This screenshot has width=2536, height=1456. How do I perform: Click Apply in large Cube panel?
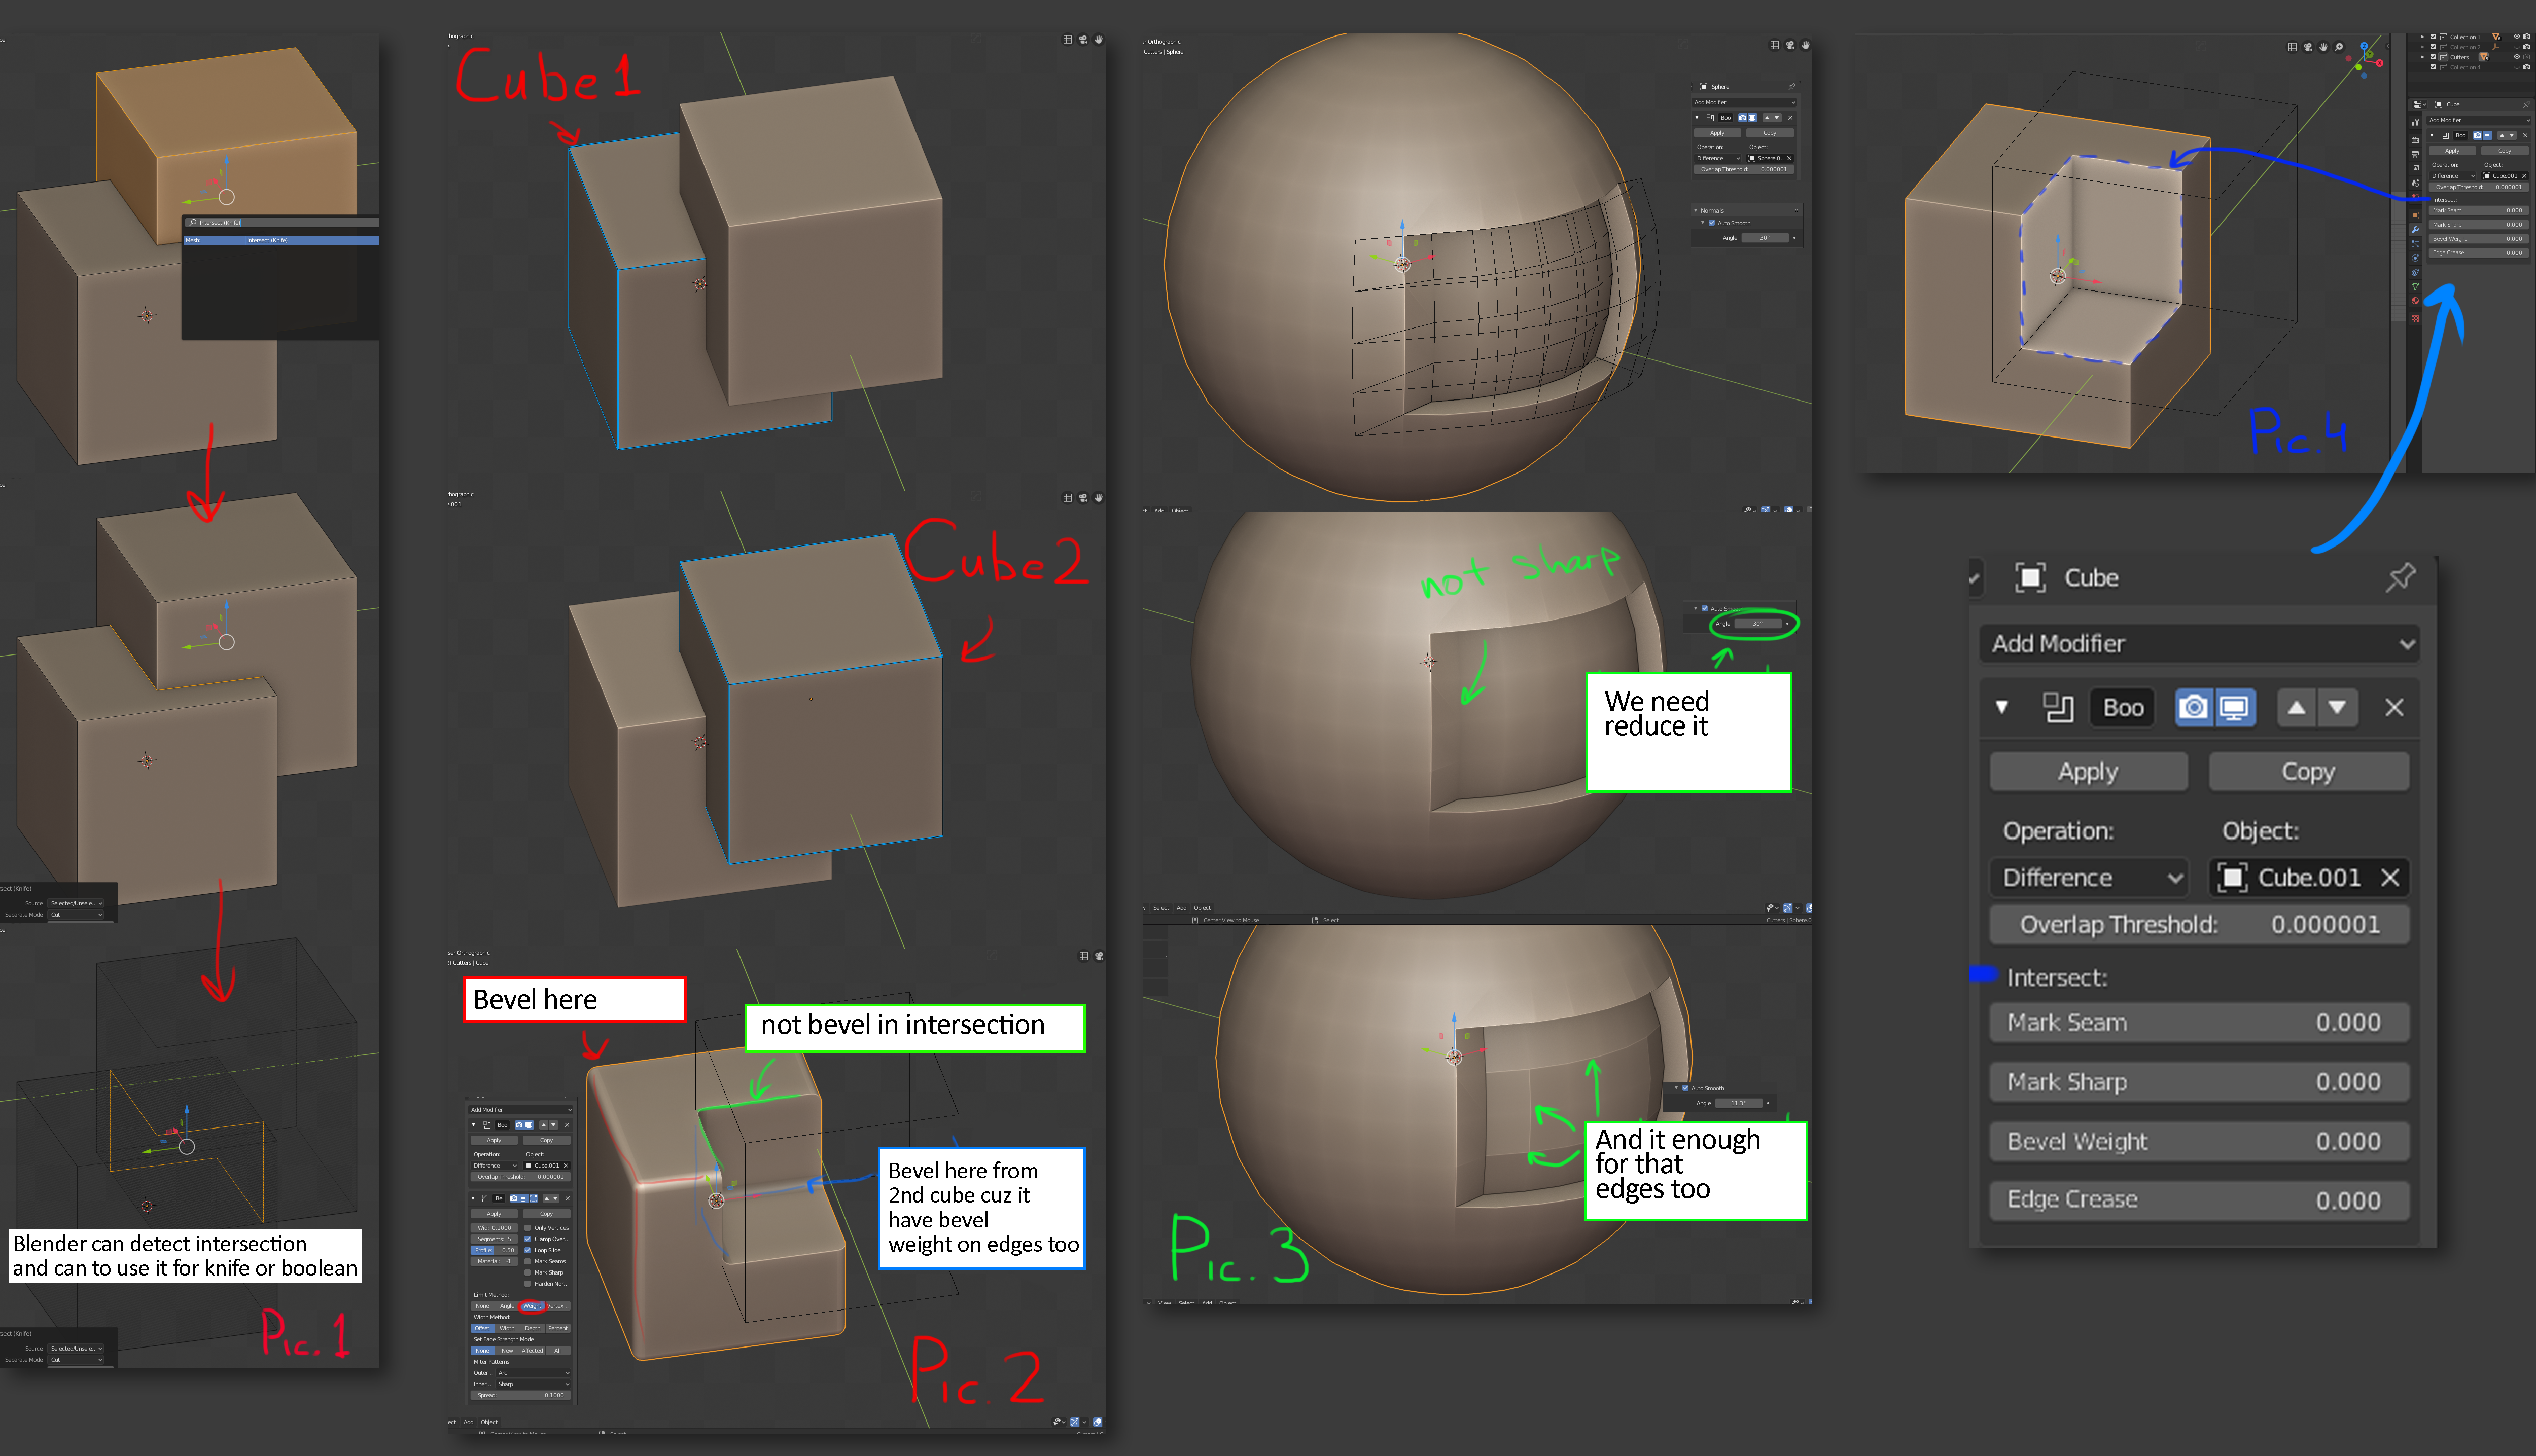(2088, 771)
